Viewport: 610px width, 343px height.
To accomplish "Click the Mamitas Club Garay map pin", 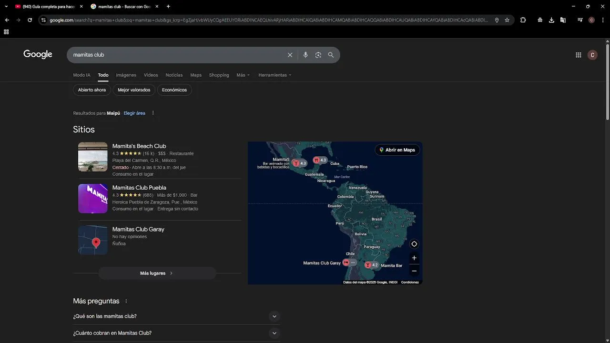I will point(349,262).
